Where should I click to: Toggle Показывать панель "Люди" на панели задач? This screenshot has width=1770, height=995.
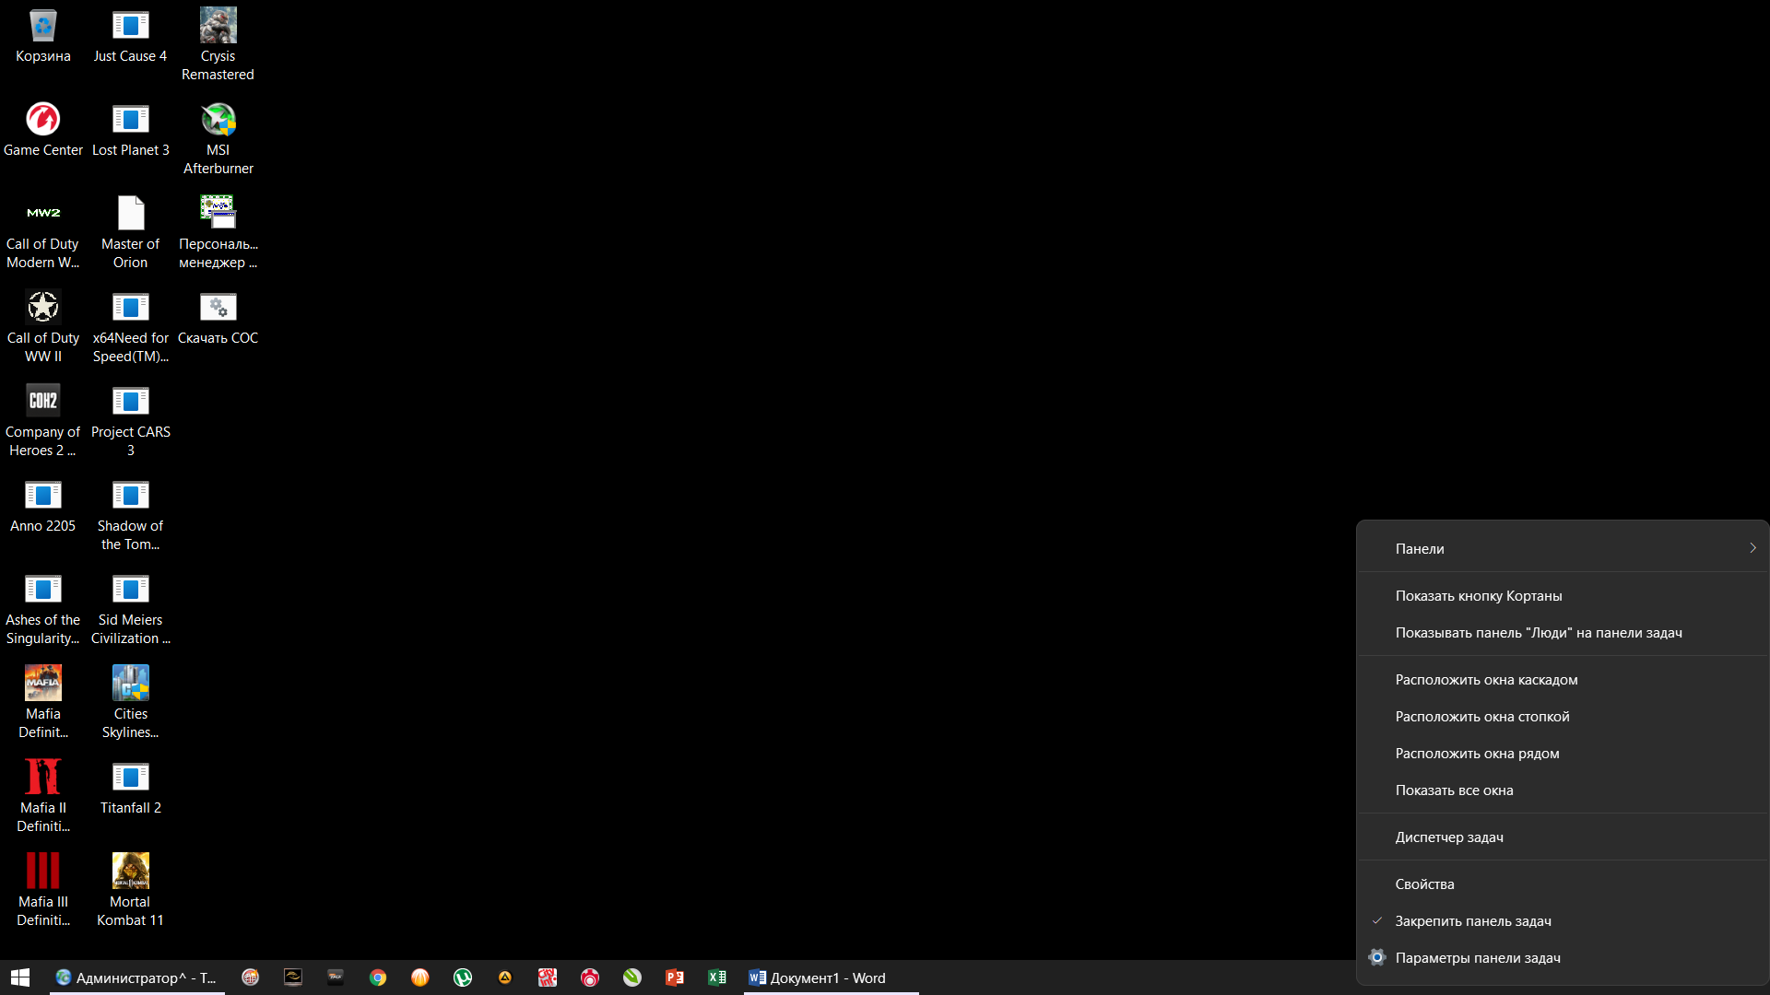click(1538, 632)
